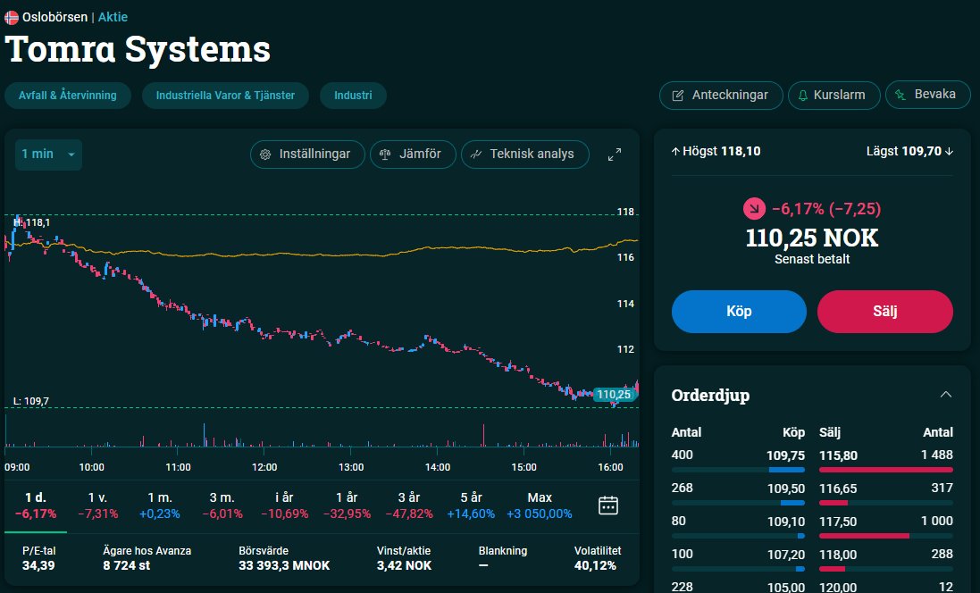
Task: Click the 12:00 time axis label
Action: (264, 467)
